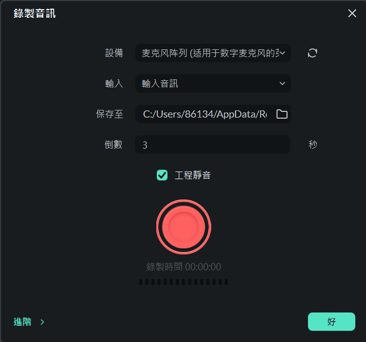Click the 錄製音訊 dialog title
This screenshot has width=366, height=342.
tap(35, 13)
